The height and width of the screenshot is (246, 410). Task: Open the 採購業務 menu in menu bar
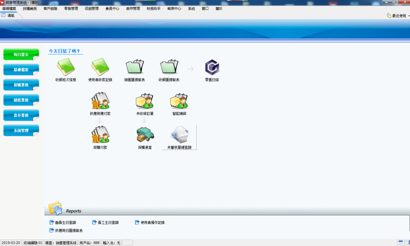click(x=30, y=9)
